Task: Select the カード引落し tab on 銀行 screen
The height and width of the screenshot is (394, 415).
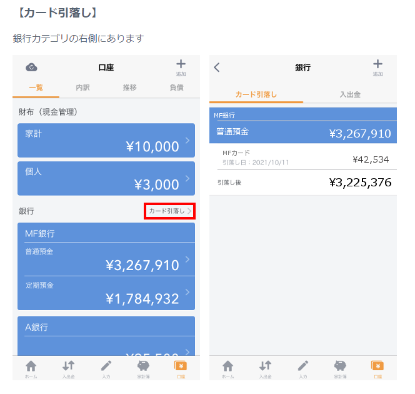Action: tap(256, 94)
